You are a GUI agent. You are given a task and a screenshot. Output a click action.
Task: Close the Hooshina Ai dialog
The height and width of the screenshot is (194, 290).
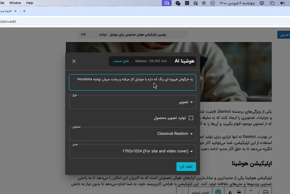(74, 61)
